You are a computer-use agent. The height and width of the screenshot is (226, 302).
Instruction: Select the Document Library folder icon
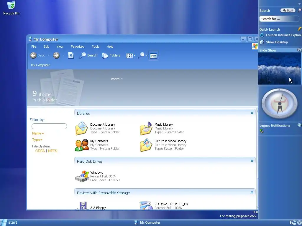point(82,128)
